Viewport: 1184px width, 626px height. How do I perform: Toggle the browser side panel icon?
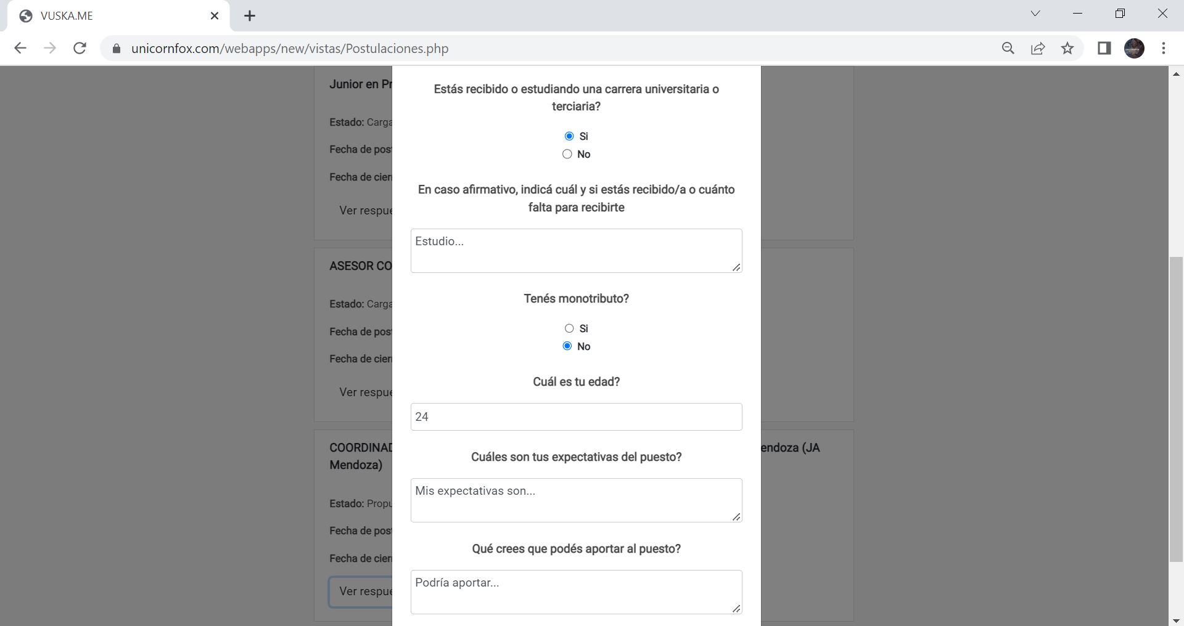pos(1104,48)
